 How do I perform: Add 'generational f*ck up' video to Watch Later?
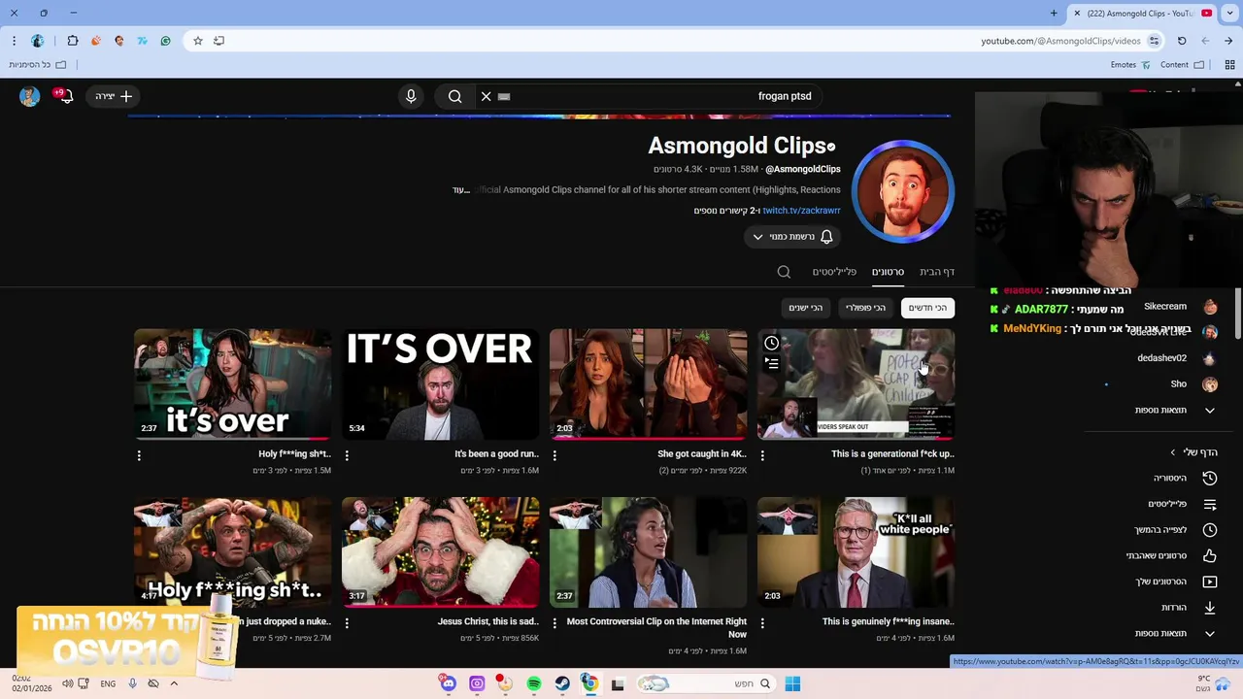point(771,343)
